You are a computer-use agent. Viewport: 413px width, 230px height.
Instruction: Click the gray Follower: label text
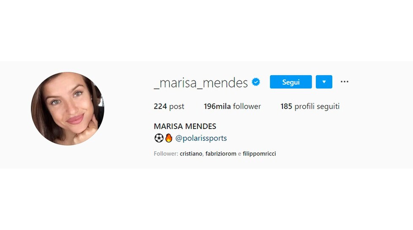[x=166, y=153]
